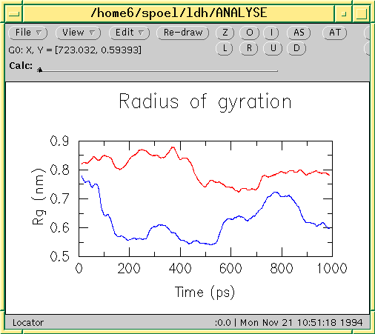375x334 pixels.
Task: Expand the Edit menu dropdown arrow
Action: pos(141,33)
